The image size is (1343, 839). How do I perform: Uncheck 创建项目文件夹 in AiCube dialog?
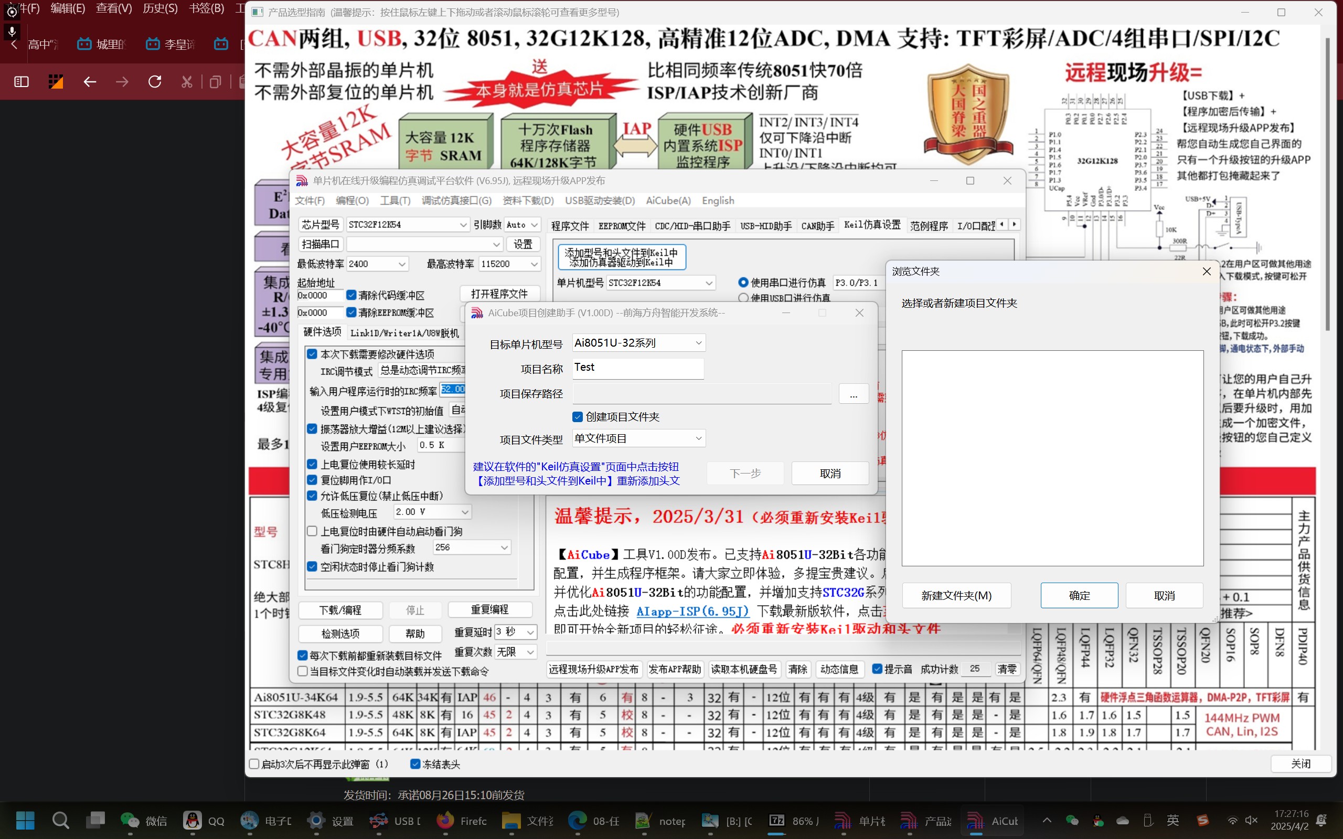coord(577,417)
